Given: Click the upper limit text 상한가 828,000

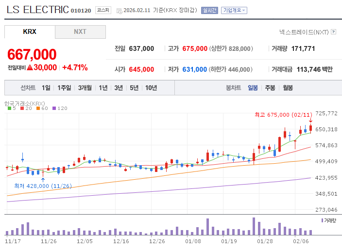Looking at the screenshot, I should (x=231, y=48).
